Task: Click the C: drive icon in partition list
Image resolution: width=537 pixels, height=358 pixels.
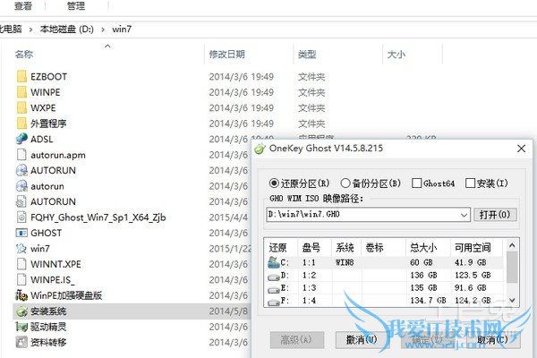Action: 274,262
